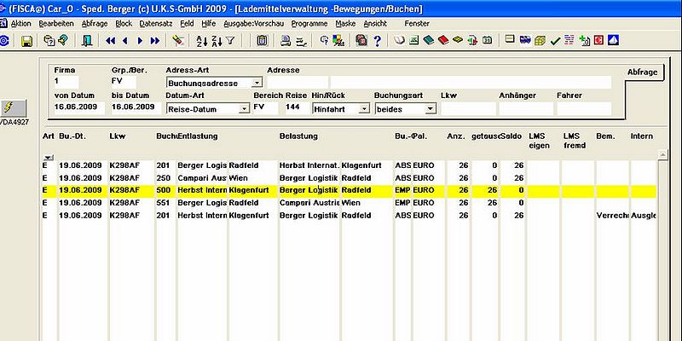
Task: Click the Saldo column header
Action: [512, 136]
